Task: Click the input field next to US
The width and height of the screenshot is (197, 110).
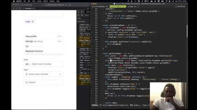Action: point(47,64)
